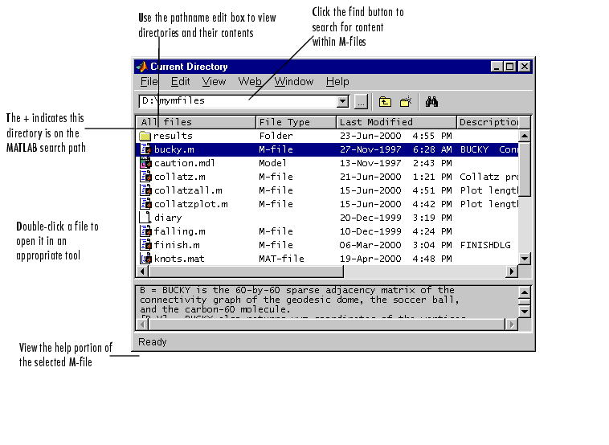Close the Current Directory window

click(x=525, y=67)
